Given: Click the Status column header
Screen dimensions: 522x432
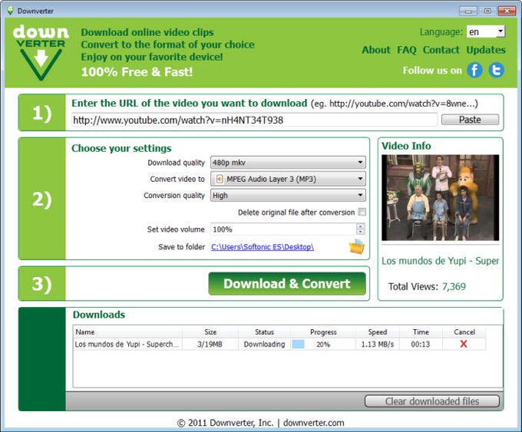Looking at the screenshot, I should tap(264, 331).
